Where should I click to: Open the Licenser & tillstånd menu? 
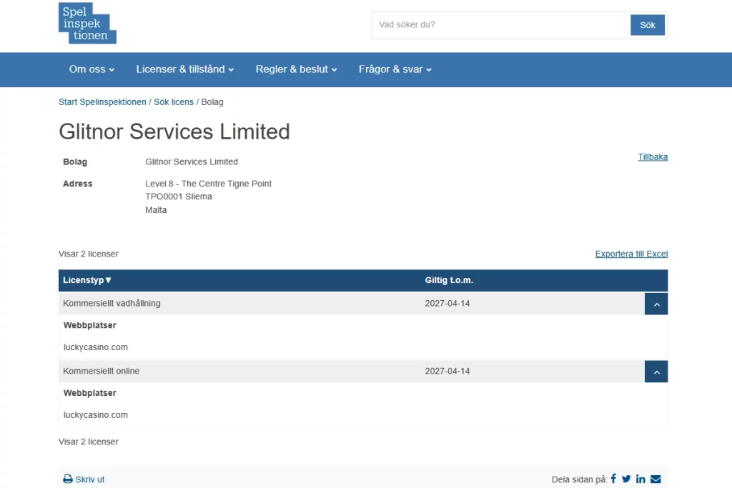pyautogui.click(x=185, y=69)
